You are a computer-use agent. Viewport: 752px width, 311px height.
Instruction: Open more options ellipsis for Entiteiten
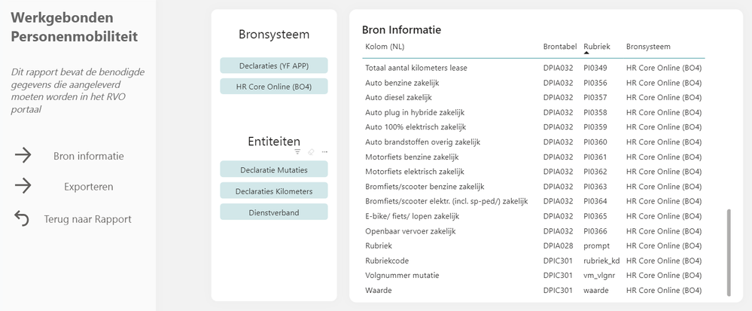click(324, 151)
